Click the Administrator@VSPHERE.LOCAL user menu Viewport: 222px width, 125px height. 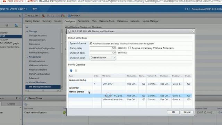point(207,9)
